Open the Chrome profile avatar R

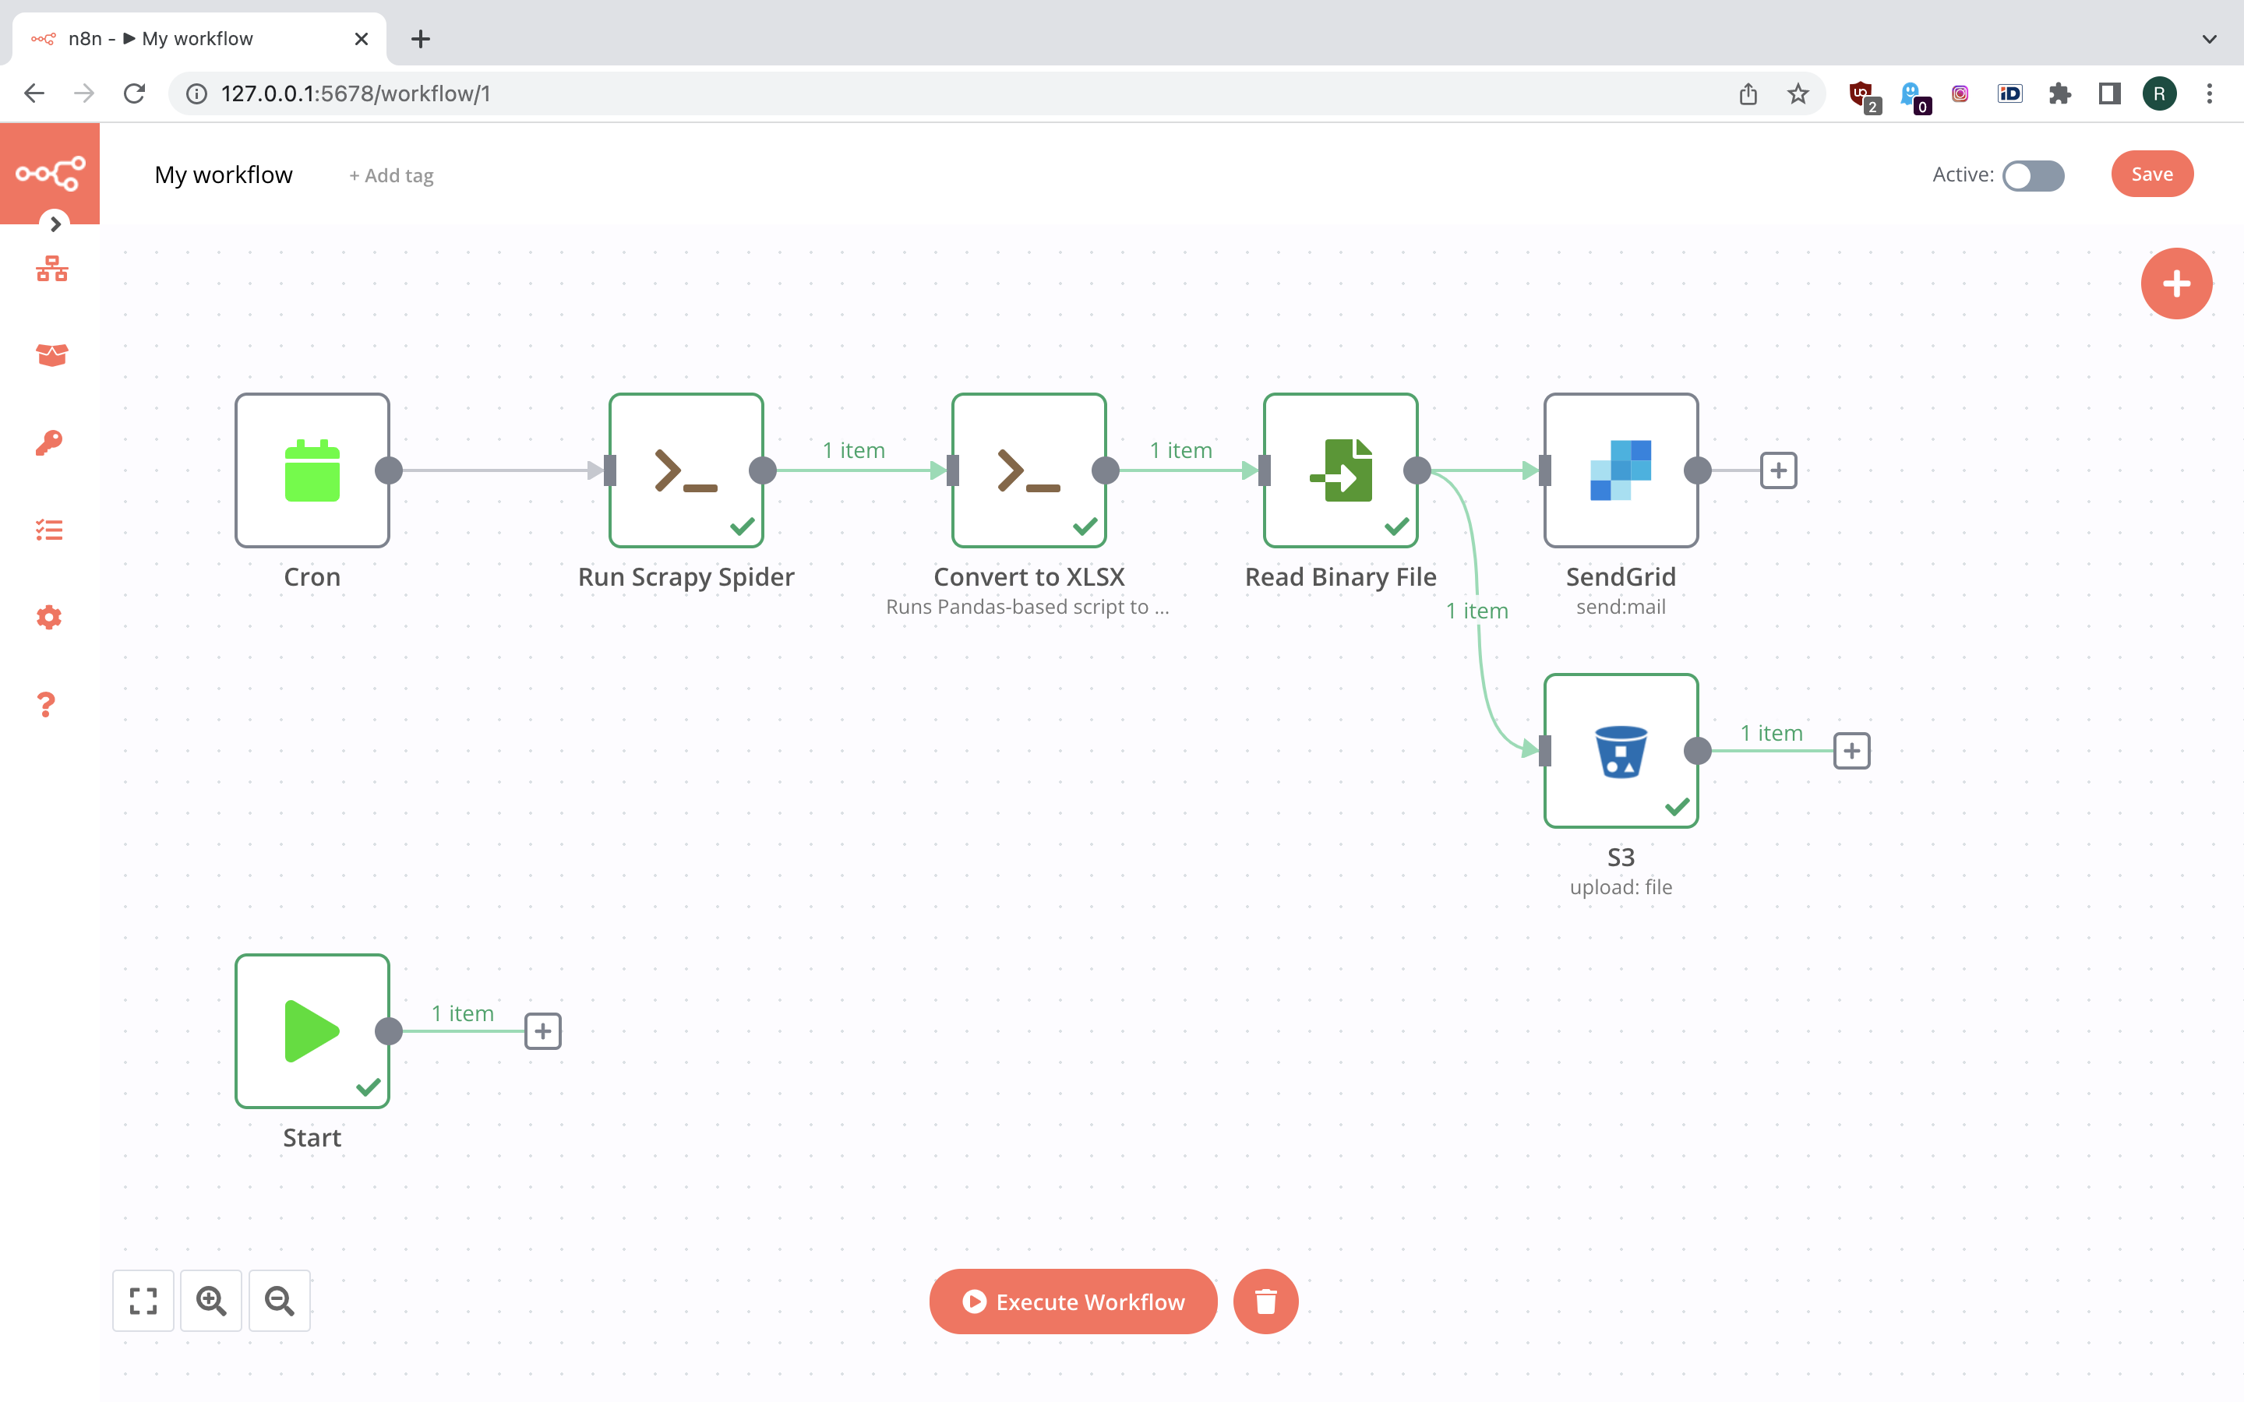click(x=2160, y=93)
